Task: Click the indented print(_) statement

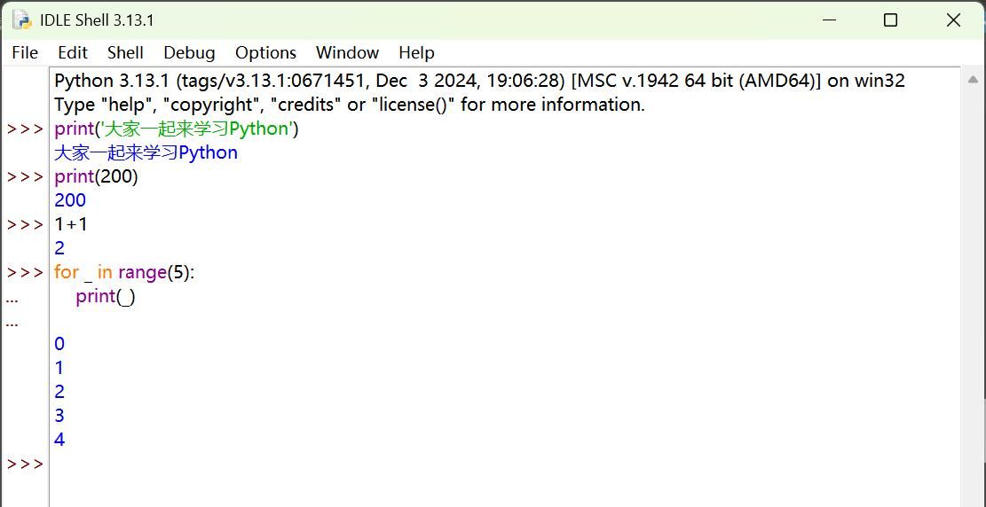Action: (x=105, y=296)
